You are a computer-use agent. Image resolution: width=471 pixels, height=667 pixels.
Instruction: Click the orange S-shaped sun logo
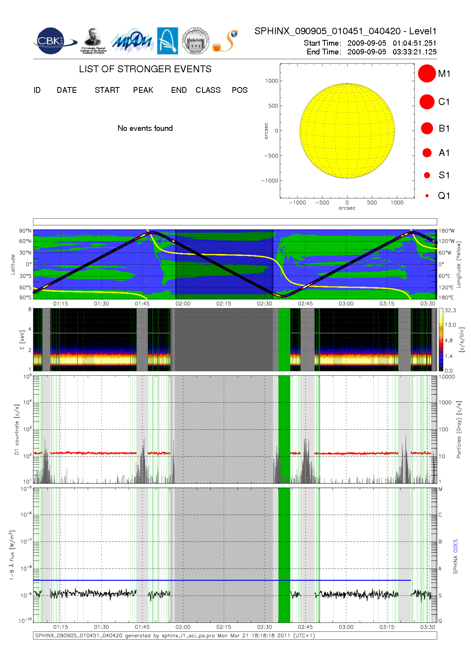tap(225, 41)
